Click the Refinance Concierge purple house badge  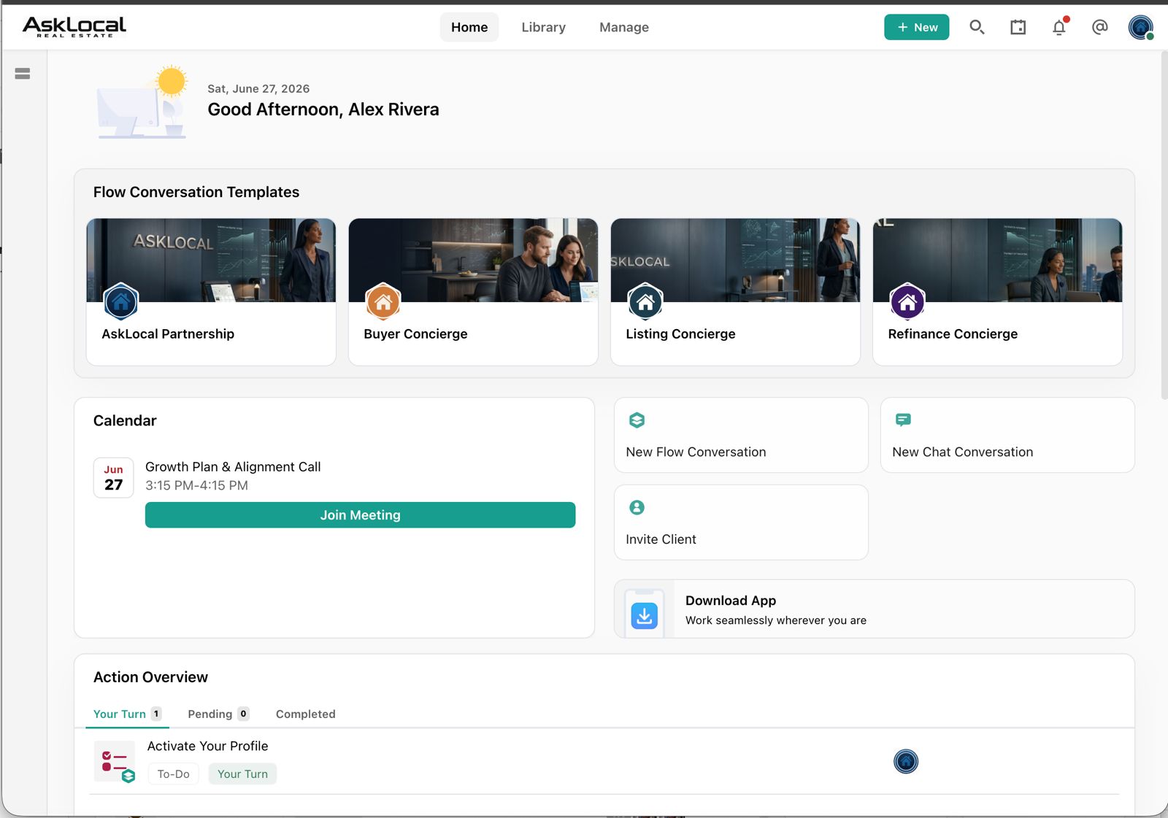click(907, 301)
